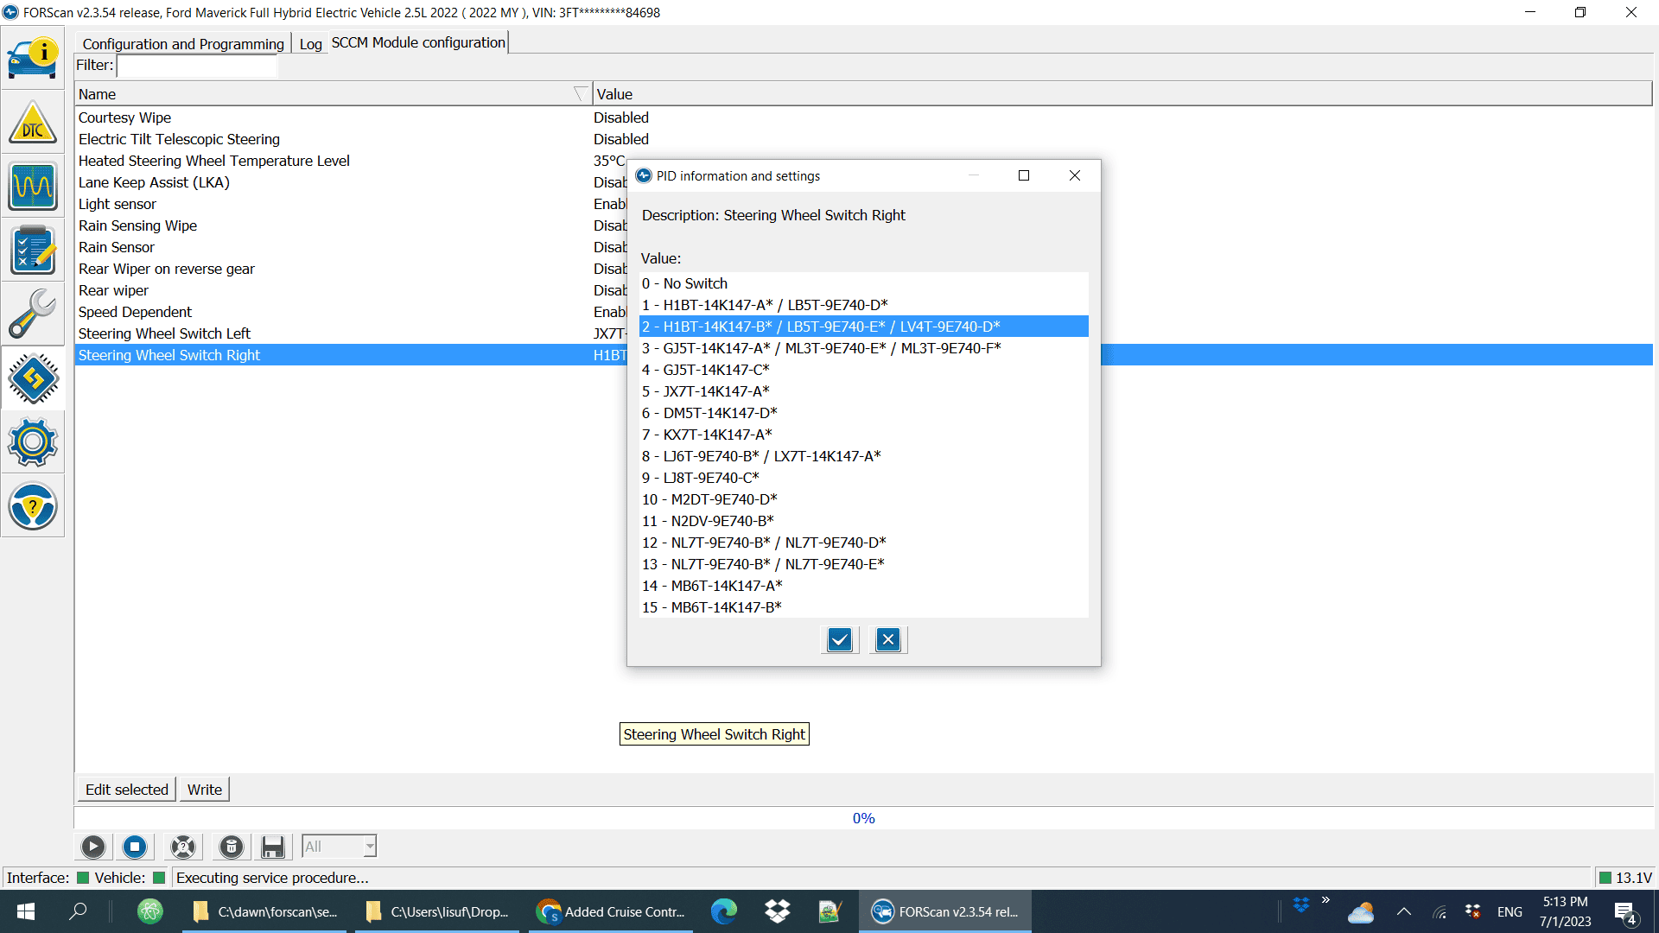Open the Windows Start menu
Screen dimensions: 1659x933
(26, 911)
